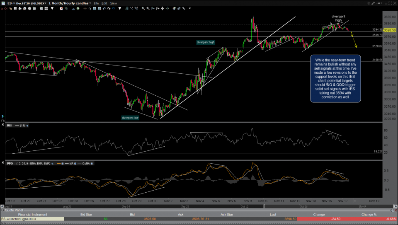Viewport: 398px width, 225px height.
Task: Click the Ask column header
Action: [x=180, y=215]
